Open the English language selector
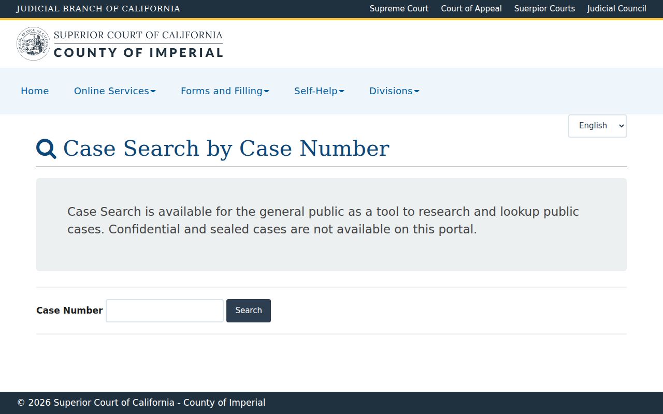 597,126
